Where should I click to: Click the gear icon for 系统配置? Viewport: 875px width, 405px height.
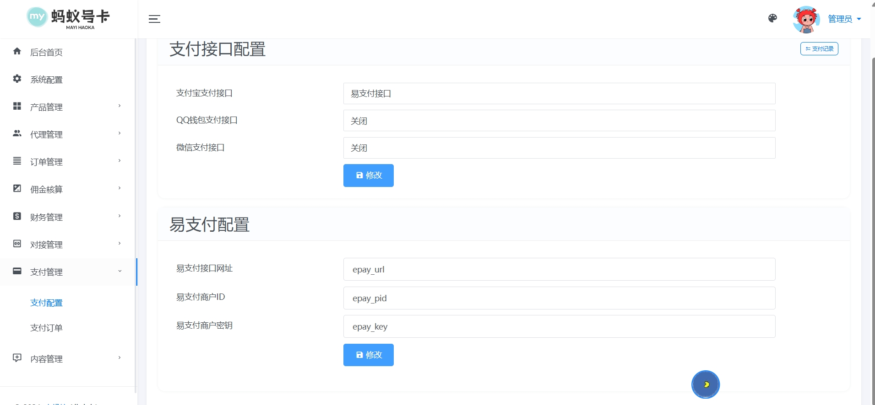click(17, 79)
